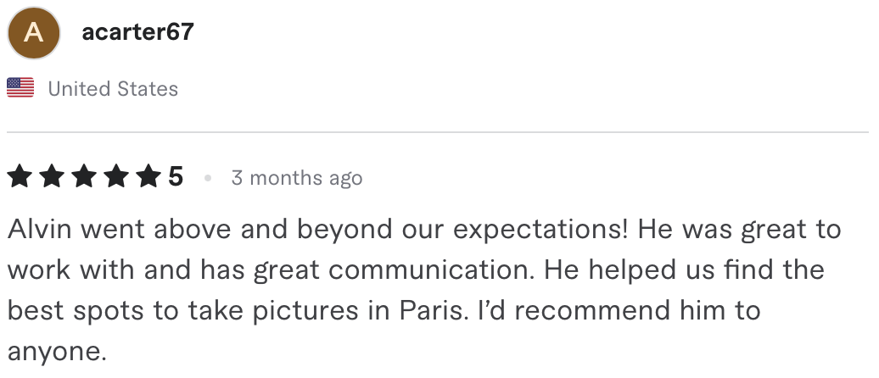
Task: Click the word "Paris" in the review
Action: pos(434,310)
